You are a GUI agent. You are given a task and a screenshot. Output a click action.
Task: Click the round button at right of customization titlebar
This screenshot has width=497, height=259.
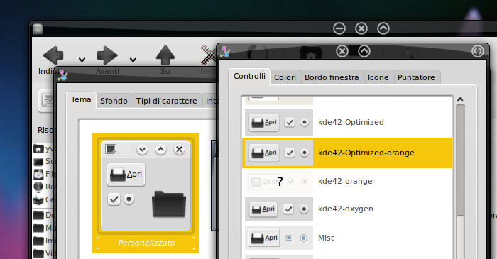tap(478, 51)
